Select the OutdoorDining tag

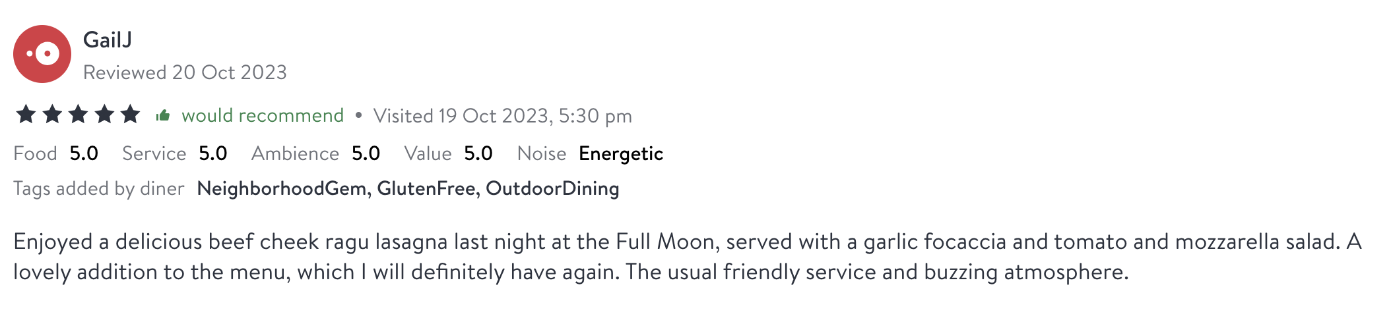(552, 189)
